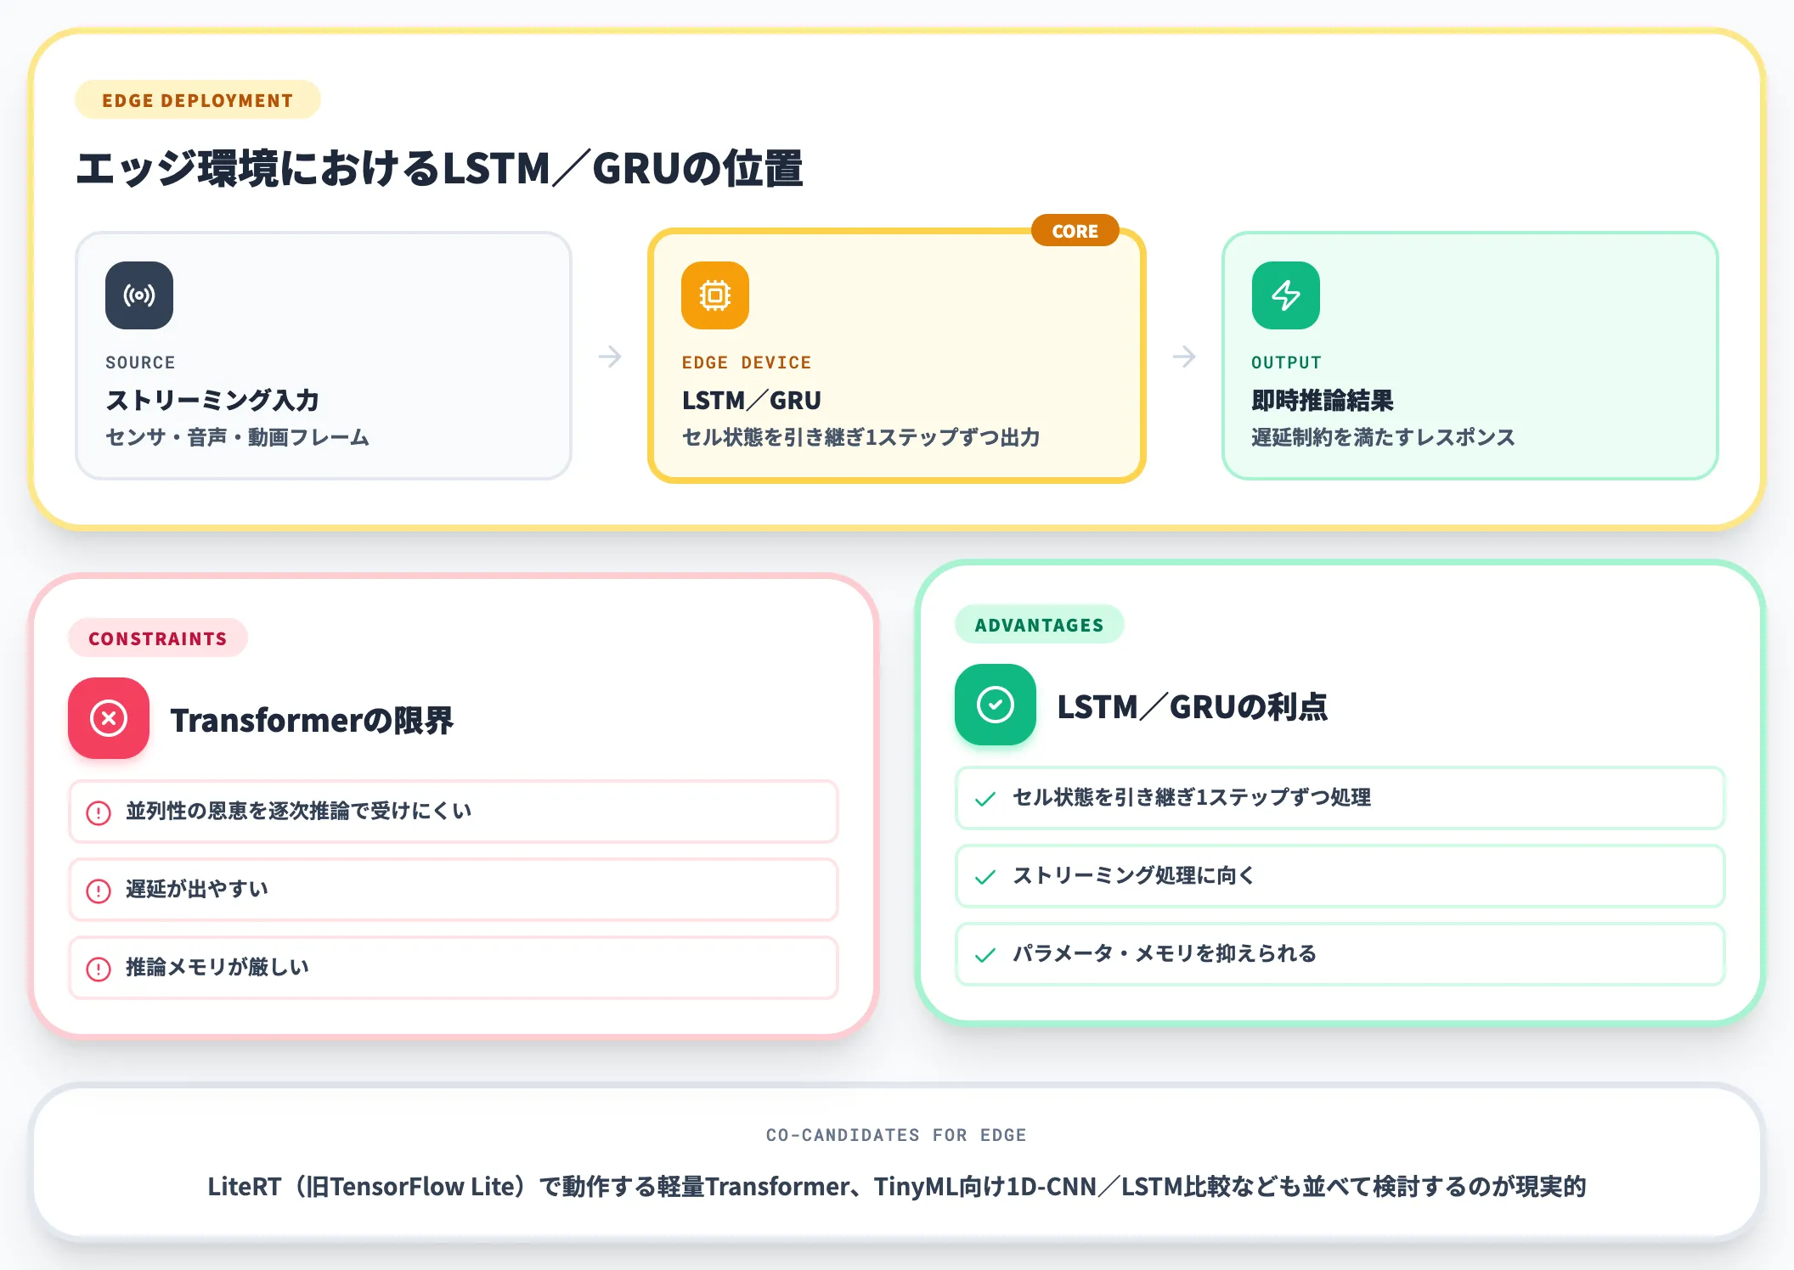
Task: Click the warning icon beside 推論メモリが厳しい
Action: click(x=99, y=969)
